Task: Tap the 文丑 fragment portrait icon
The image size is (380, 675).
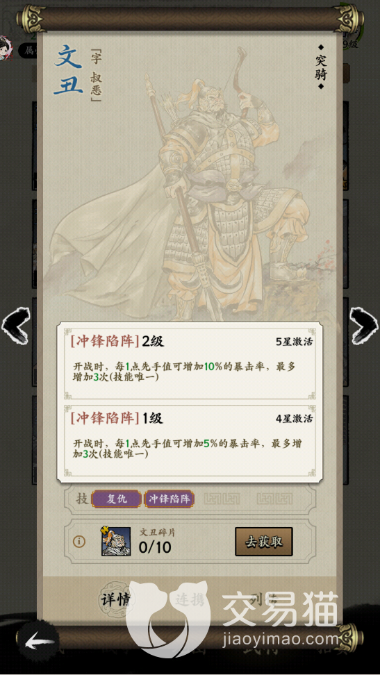Action: point(116,541)
